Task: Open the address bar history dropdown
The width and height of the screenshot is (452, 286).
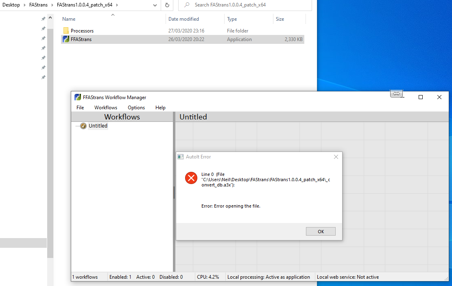Action: coord(155,5)
